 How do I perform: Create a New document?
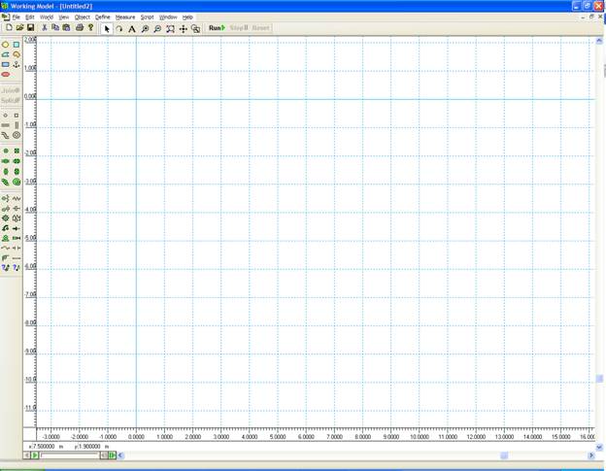coord(9,28)
